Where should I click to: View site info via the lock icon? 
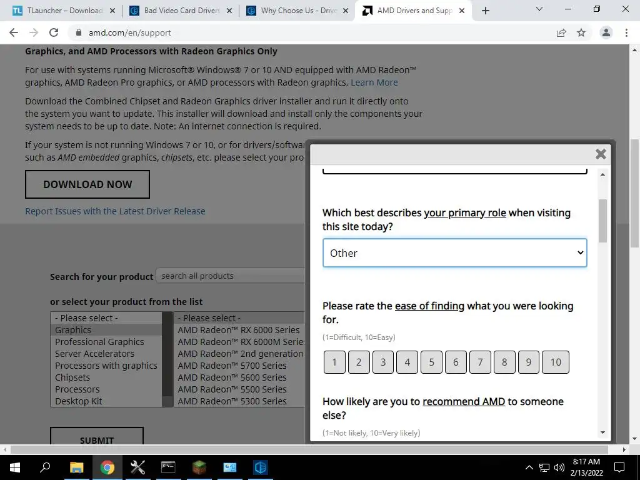pyautogui.click(x=79, y=32)
